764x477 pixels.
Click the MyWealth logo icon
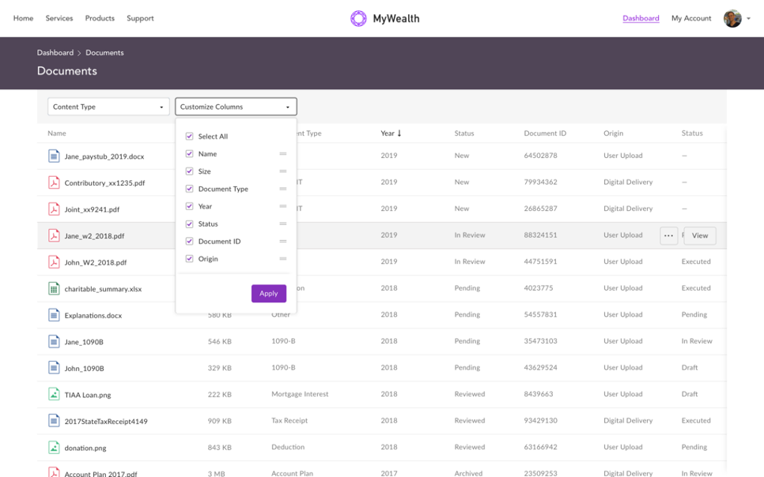[358, 18]
